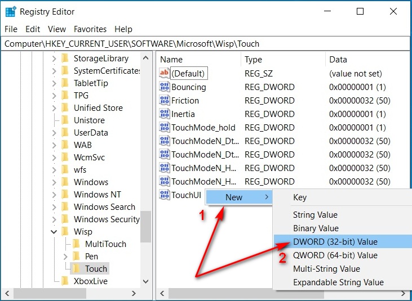
Task: Expand the UserData key
Action: (54, 133)
